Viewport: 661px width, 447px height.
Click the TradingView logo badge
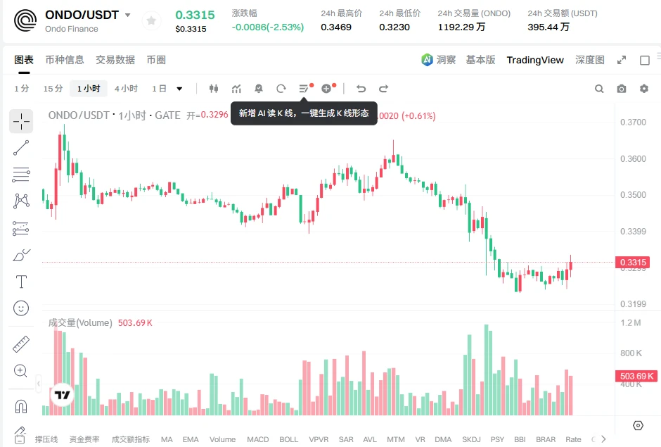tap(63, 395)
